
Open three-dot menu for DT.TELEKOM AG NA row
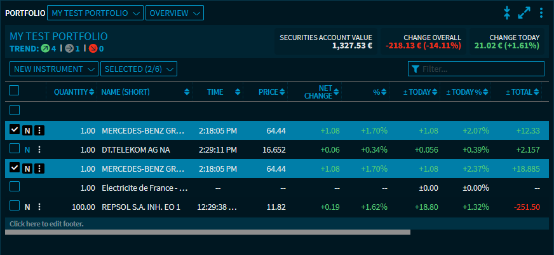39,150
